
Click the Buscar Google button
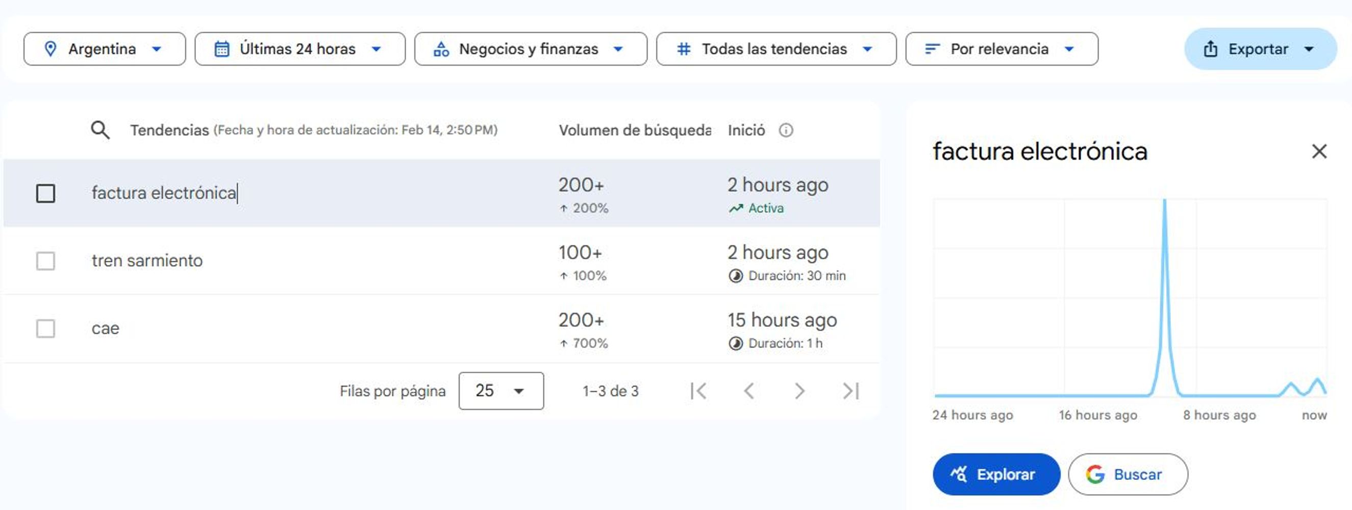coord(1128,474)
